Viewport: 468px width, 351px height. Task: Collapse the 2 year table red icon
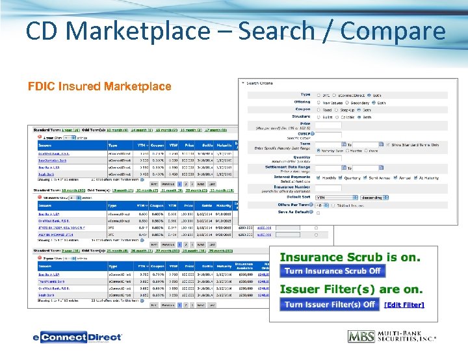point(40,257)
